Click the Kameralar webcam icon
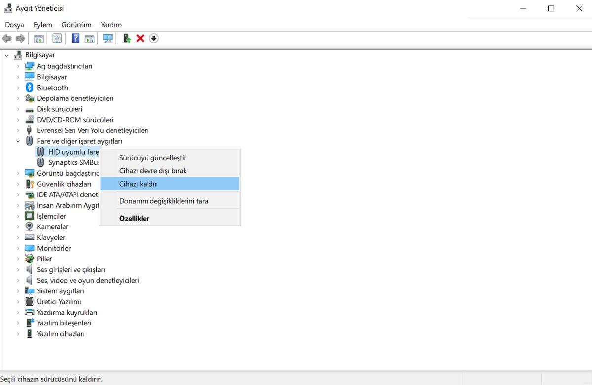 30,227
